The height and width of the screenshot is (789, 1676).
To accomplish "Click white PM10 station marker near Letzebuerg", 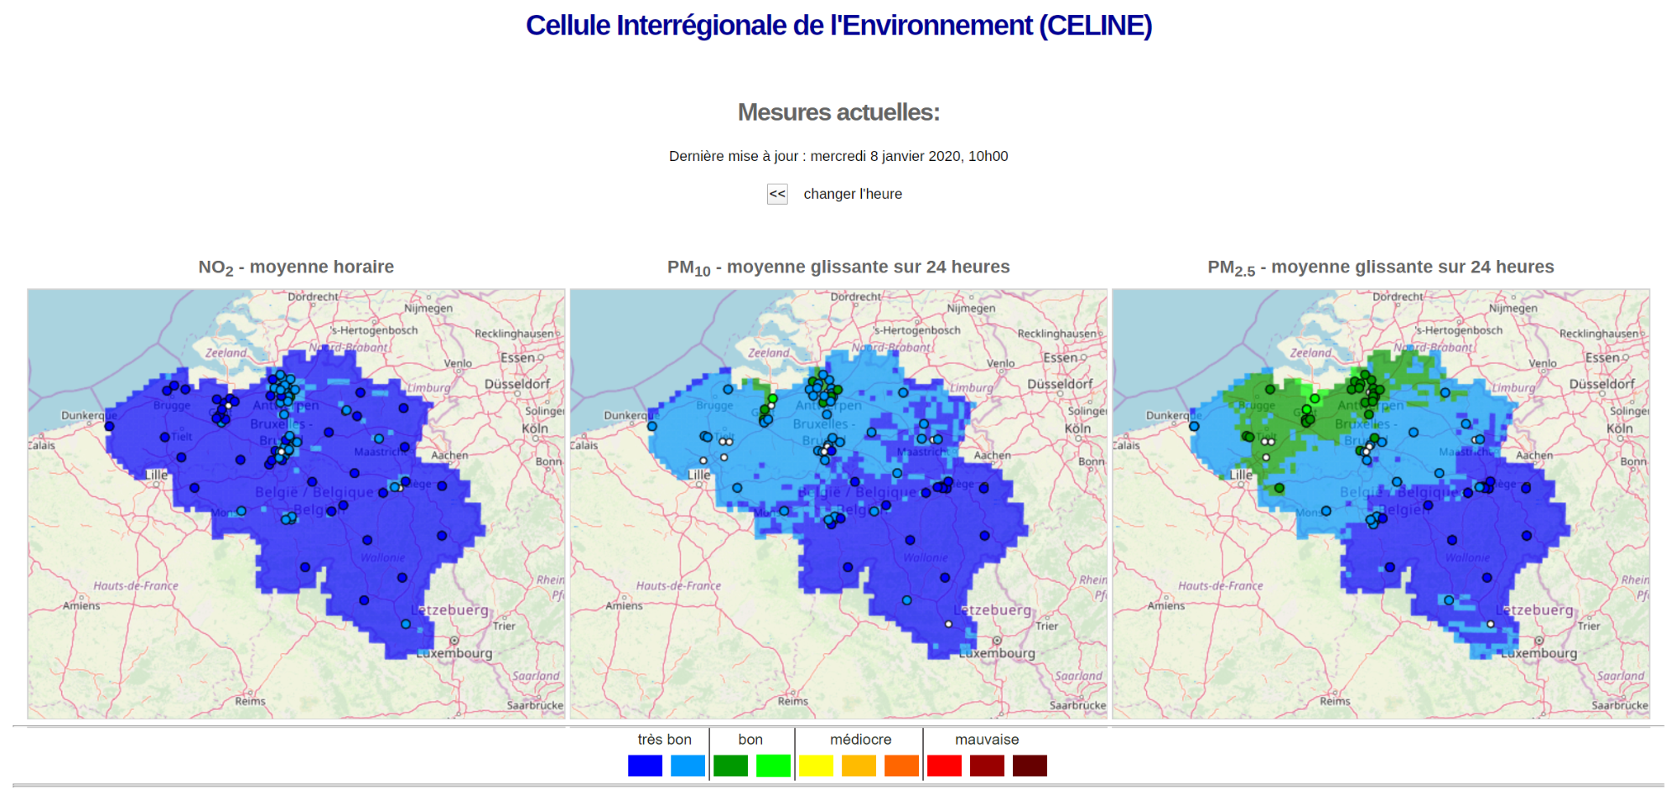I will [948, 624].
